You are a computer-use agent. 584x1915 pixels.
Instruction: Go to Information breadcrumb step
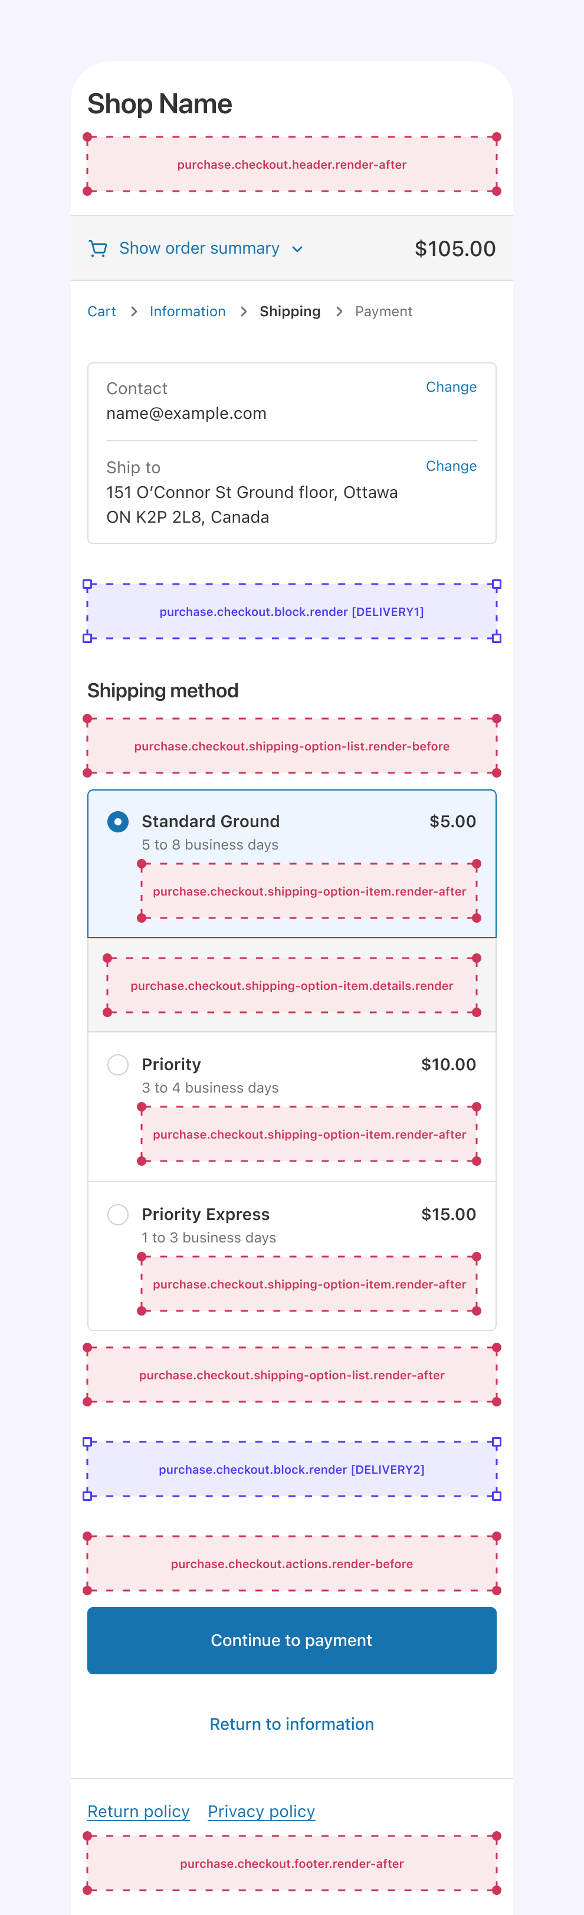(187, 311)
